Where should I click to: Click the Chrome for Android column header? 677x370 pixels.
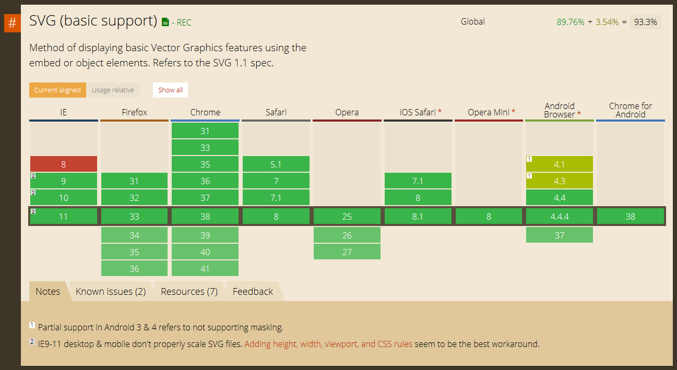631,110
